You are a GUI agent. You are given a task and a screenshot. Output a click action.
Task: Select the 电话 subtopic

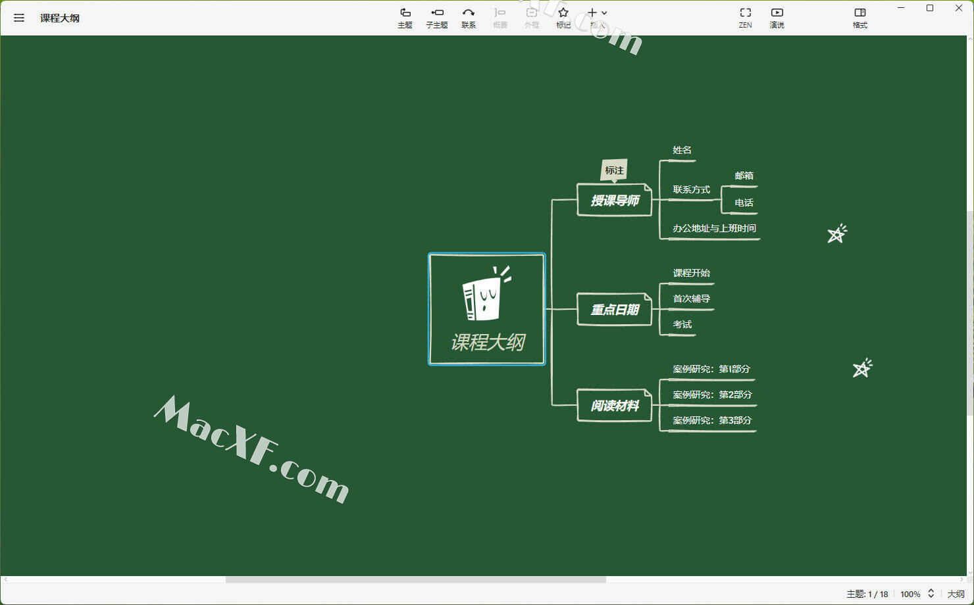(744, 203)
